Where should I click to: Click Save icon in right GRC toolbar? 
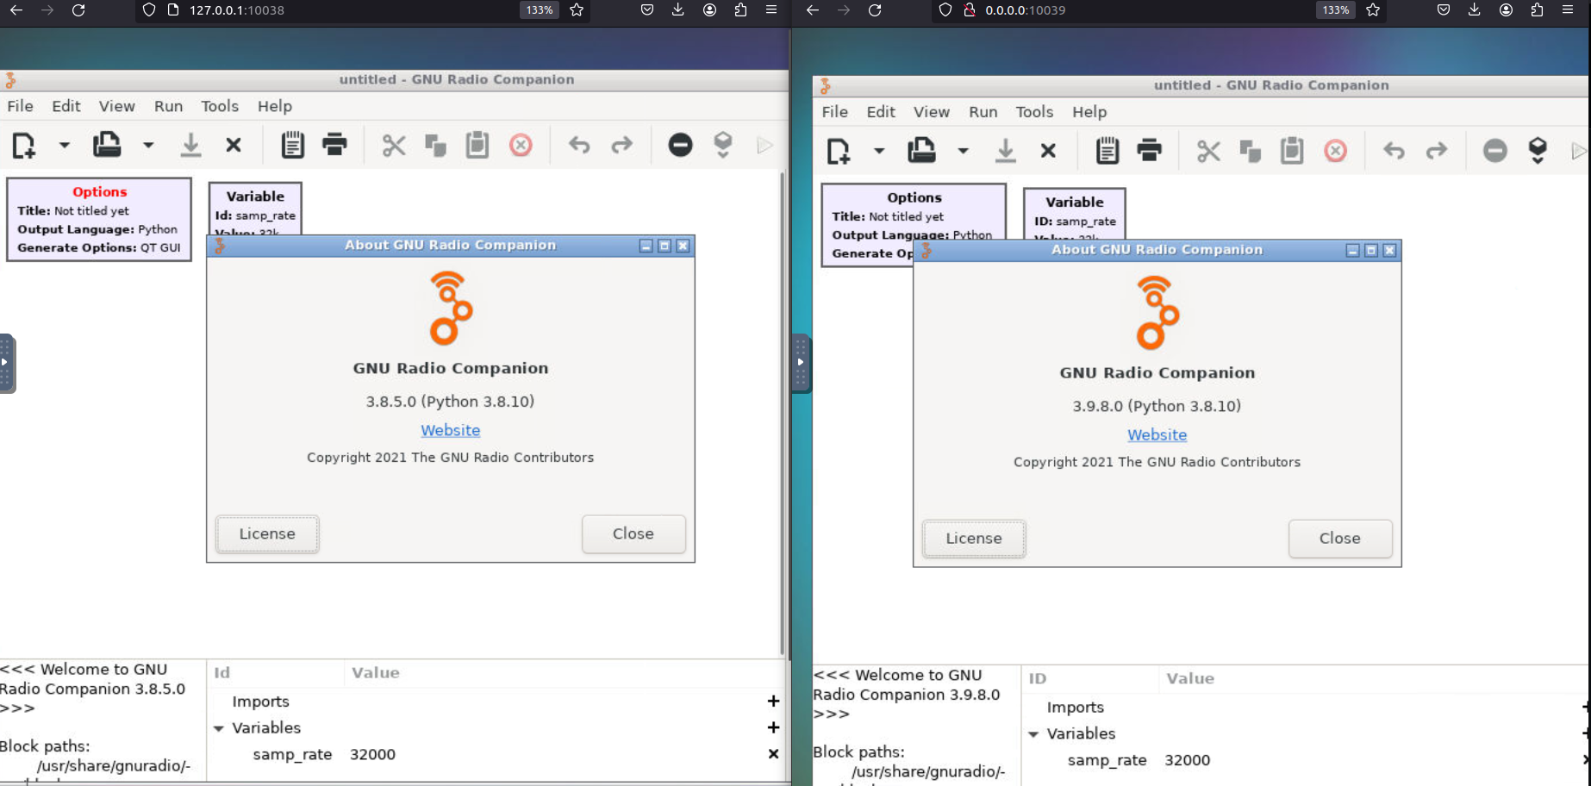pyautogui.click(x=1005, y=151)
